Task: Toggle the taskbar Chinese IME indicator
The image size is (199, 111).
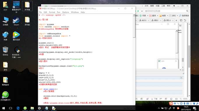Action: (174, 108)
